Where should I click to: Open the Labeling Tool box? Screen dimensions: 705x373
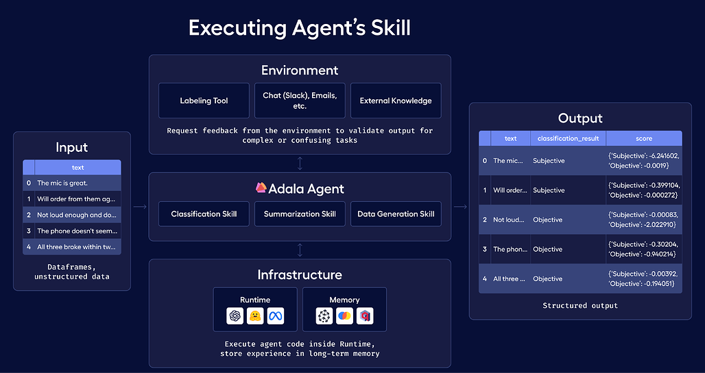[x=204, y=101]
